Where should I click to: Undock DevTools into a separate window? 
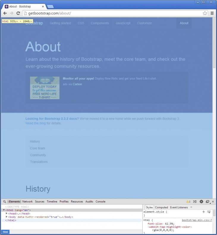pyautogui.click(x=208, y=202)
